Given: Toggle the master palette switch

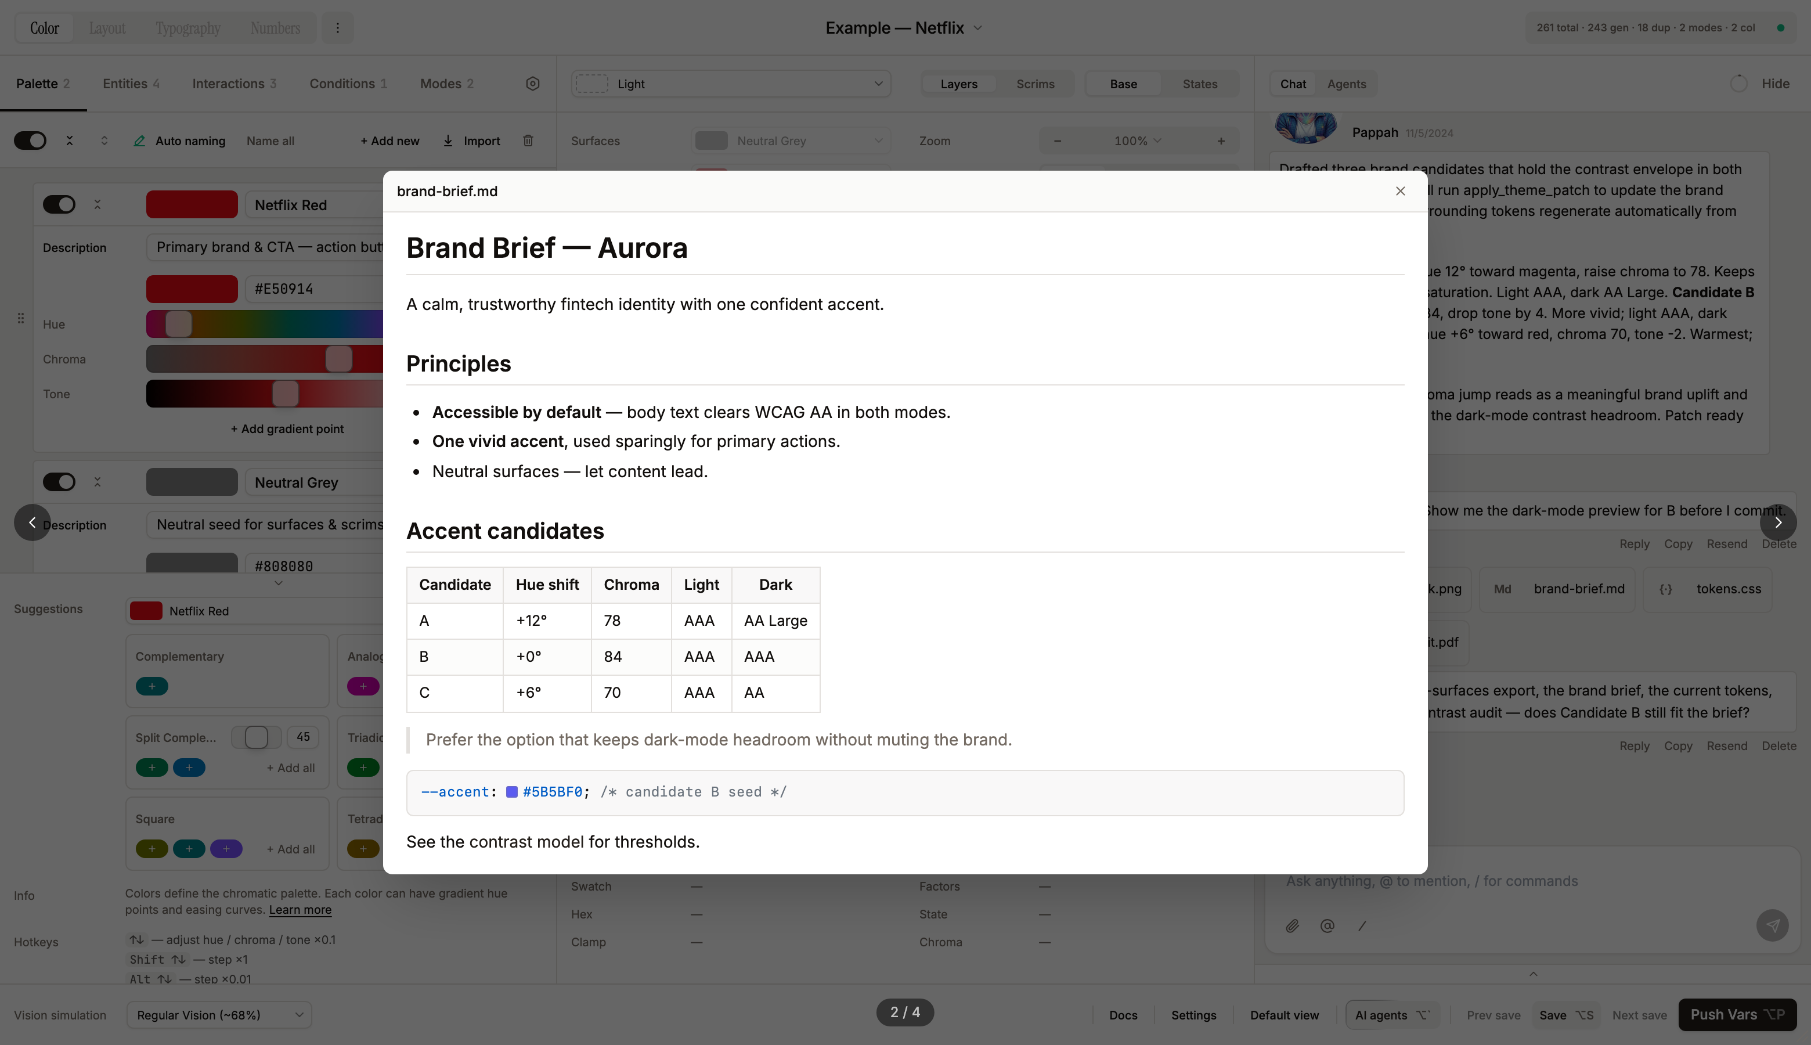Looking at the screenshot, I should 30,140.
